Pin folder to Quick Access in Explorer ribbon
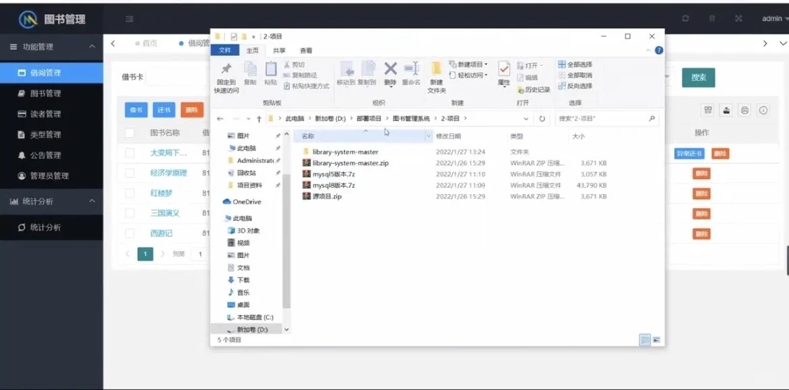The height and width of the screenshot is (390, 789). click(226, 74)
